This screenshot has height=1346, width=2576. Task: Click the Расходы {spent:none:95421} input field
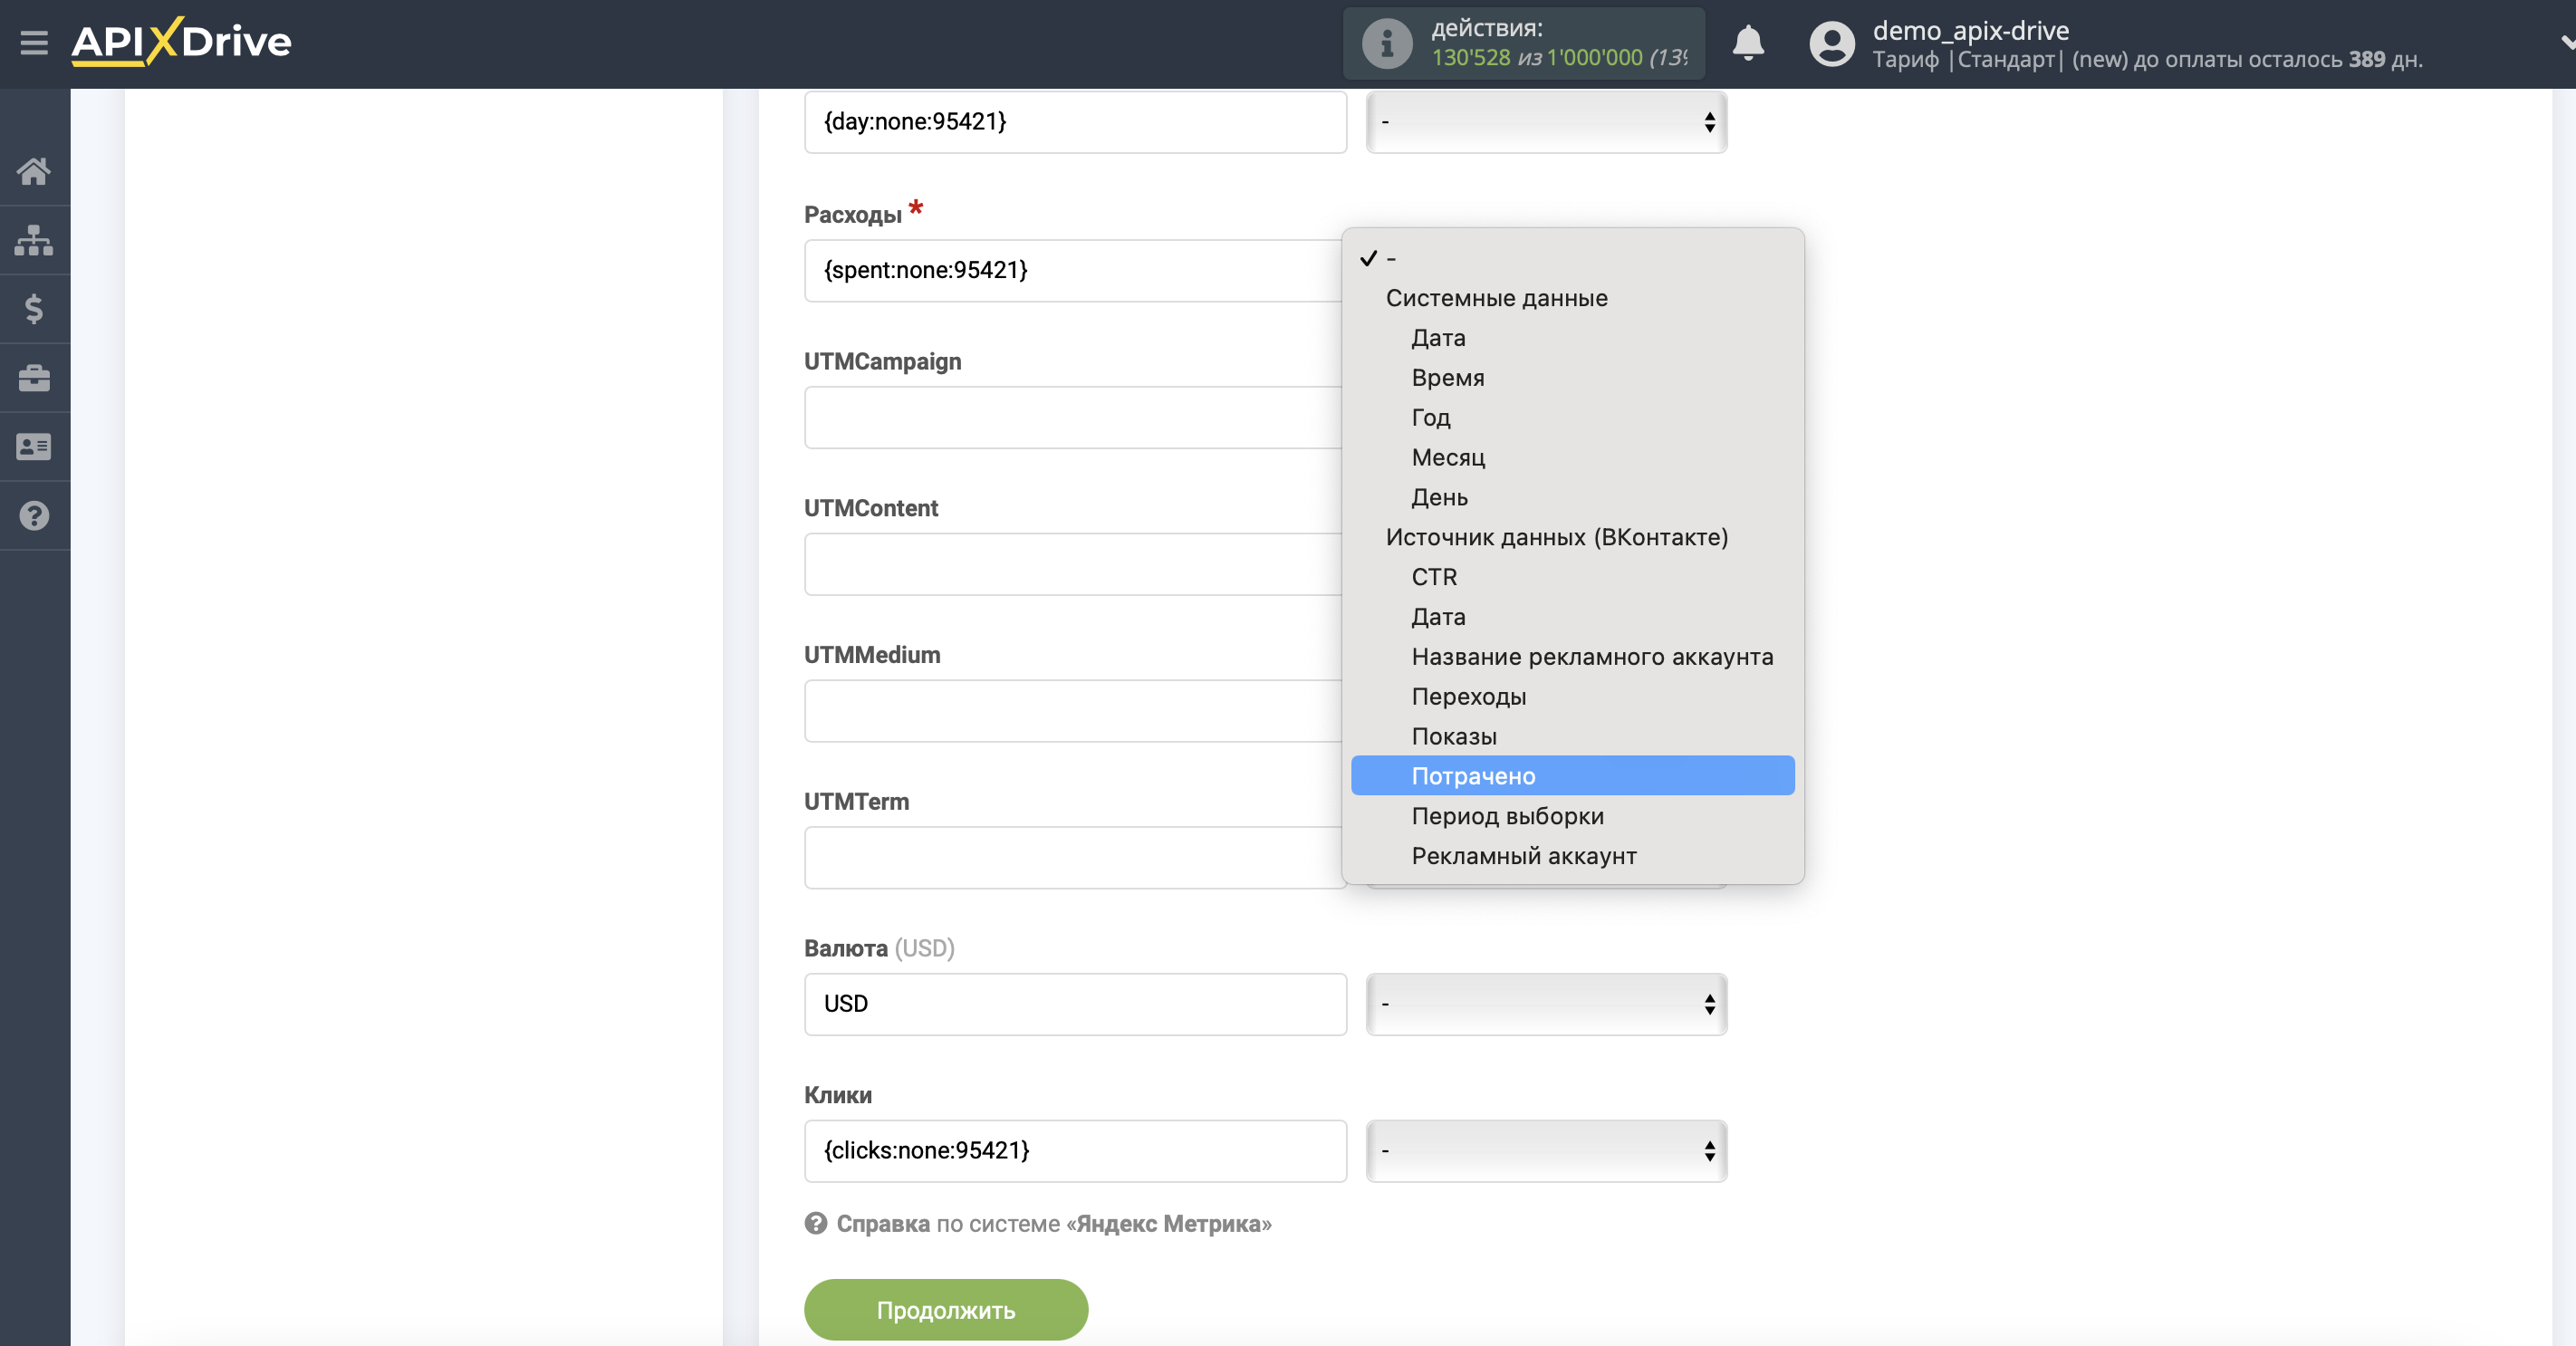[x=1075, y=270]
